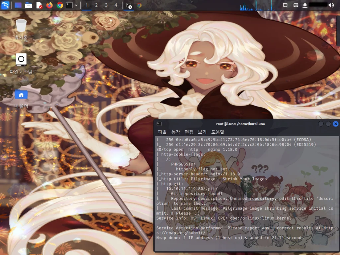Select the grouped terminal windows taskbar button

click(129, 5)
